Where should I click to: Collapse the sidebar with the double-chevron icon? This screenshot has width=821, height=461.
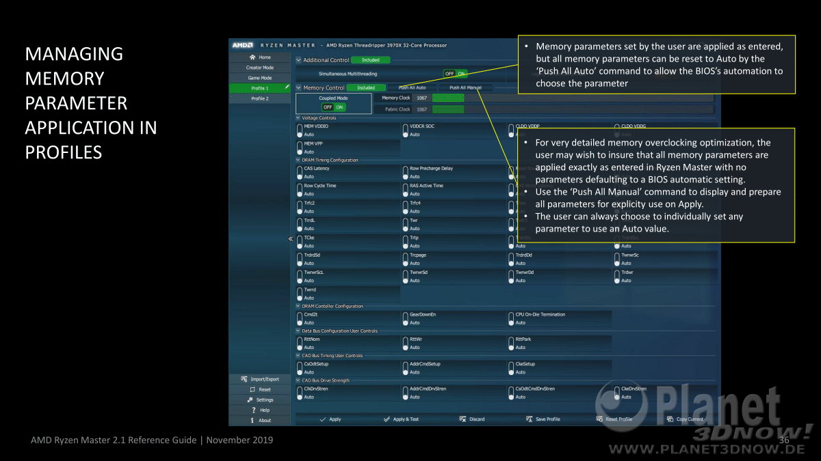[290, 238]
